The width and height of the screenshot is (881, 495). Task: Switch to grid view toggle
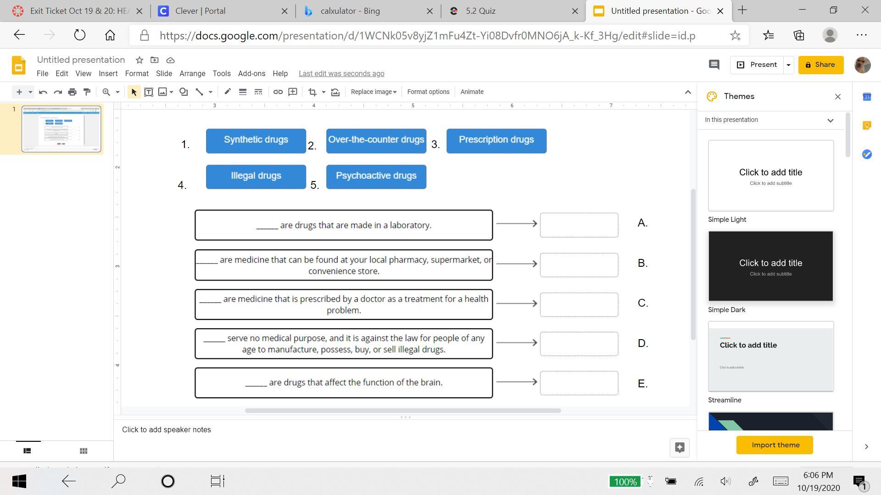click(84, 451)
